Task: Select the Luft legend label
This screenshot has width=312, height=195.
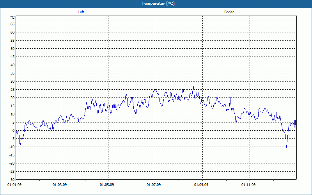Action: tap(81, 12)
